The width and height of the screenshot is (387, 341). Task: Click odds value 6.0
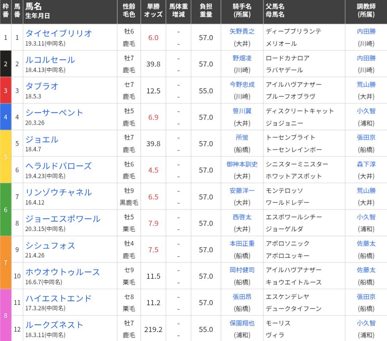click(153, 38)
